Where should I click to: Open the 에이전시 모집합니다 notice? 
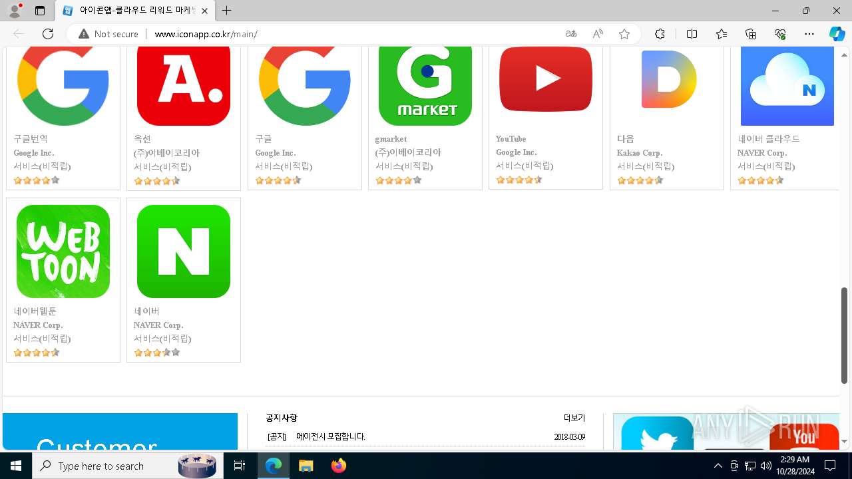coord(331,436)
